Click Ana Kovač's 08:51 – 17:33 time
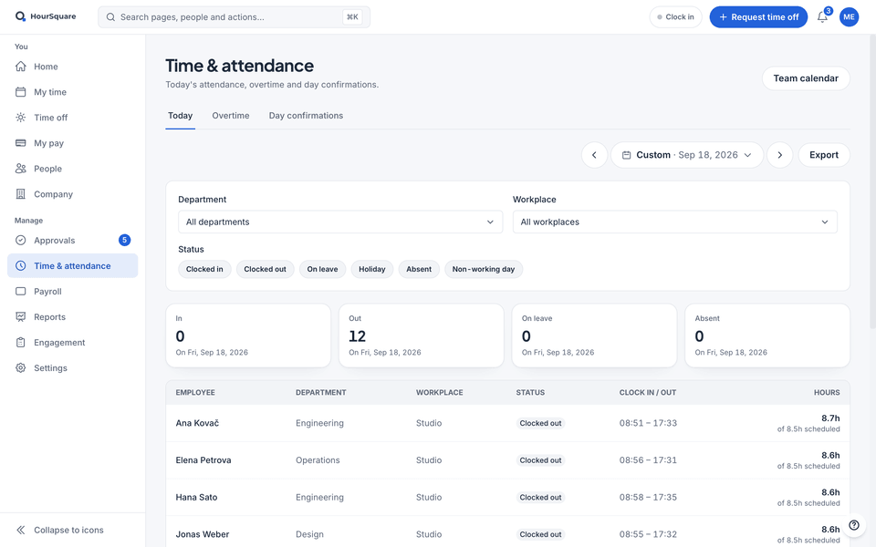This screenshot has height=547, width=876. click(x=648, y=423)
